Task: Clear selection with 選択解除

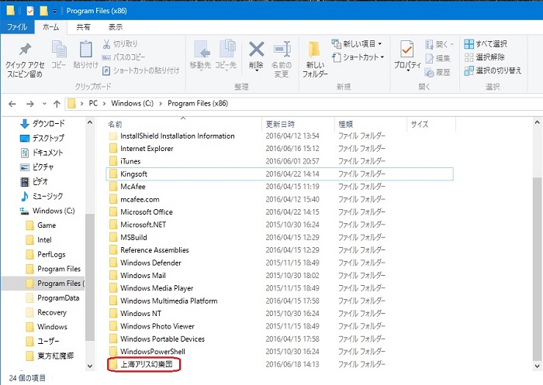Action: point(485,57)
